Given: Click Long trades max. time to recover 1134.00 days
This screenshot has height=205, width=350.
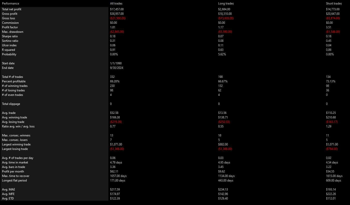Looking at the screenshot, I should pyautogui.click(x=226, y=176).
